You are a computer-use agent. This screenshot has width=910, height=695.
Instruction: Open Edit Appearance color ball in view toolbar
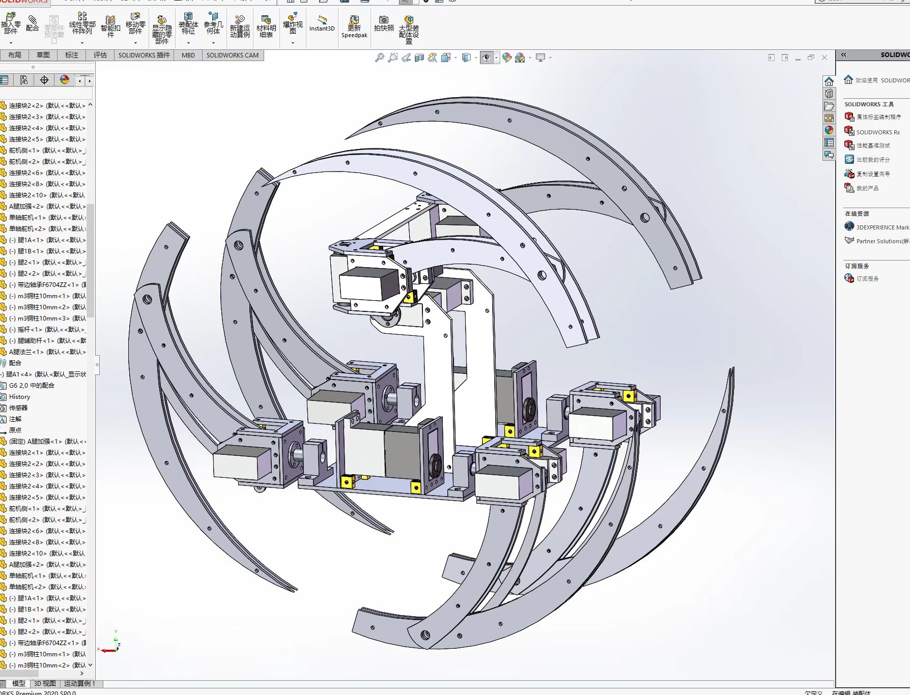click(506, 58)
